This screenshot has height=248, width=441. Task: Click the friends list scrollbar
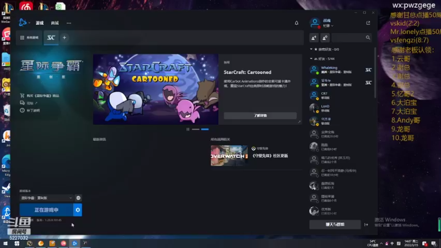tap(375, 73)
